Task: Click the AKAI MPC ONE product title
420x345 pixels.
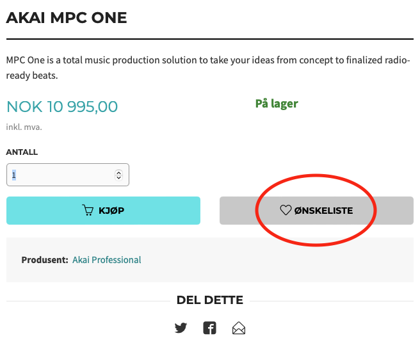Action: click(x=67, y=18)
